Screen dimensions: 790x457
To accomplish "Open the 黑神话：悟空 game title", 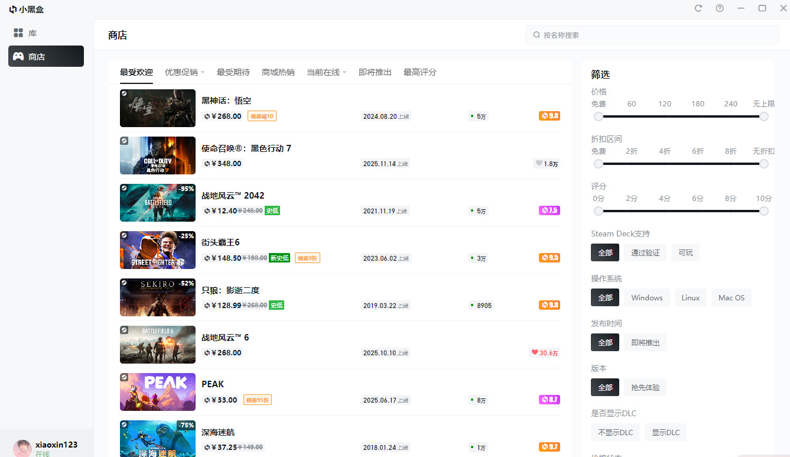I will coord(226,101).
